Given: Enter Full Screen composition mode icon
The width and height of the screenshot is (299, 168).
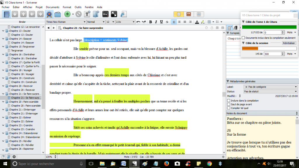Looking at the screenshot, I should pyautogui.click(x=114, y=14).
